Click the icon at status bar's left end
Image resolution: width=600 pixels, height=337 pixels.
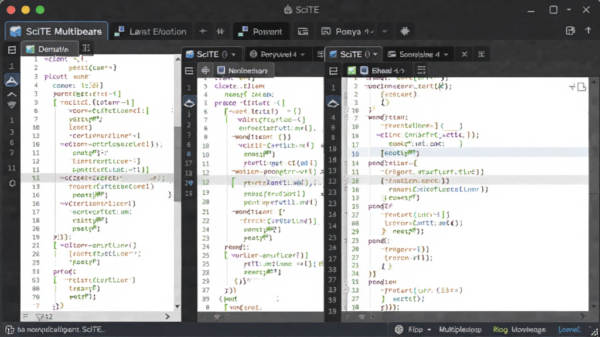click(9, 329)
